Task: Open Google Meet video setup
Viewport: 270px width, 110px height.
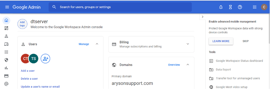Action: tap(232, 87)
